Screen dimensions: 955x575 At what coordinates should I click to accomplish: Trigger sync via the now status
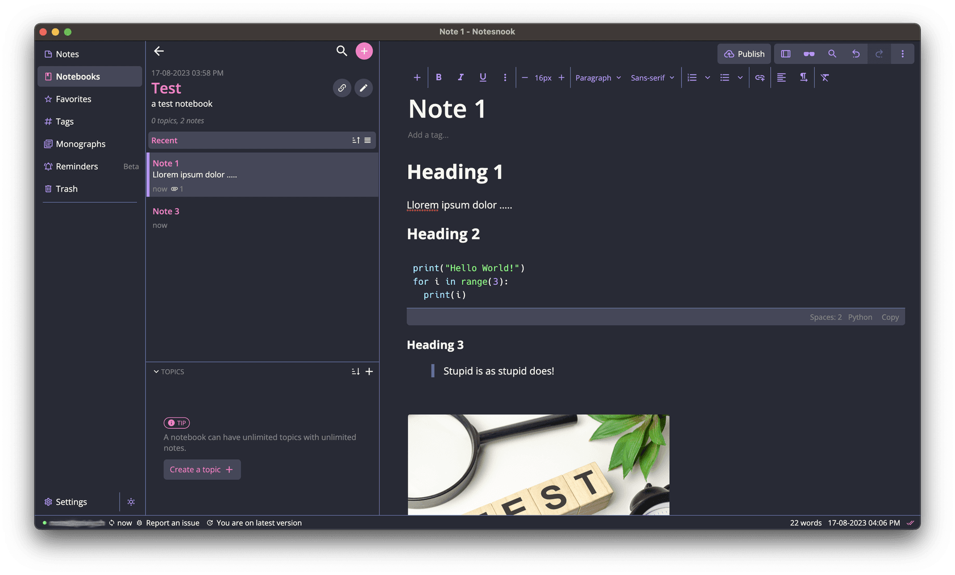pyautogui.click(x=121, y=523)
